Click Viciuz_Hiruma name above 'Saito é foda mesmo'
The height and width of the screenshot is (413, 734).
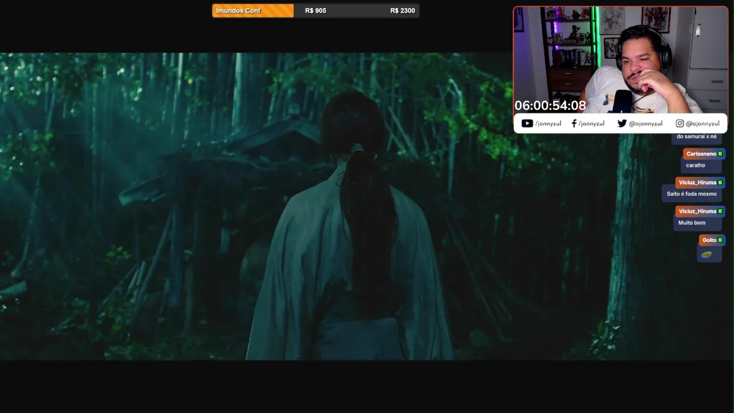click(x=697, y=182)
